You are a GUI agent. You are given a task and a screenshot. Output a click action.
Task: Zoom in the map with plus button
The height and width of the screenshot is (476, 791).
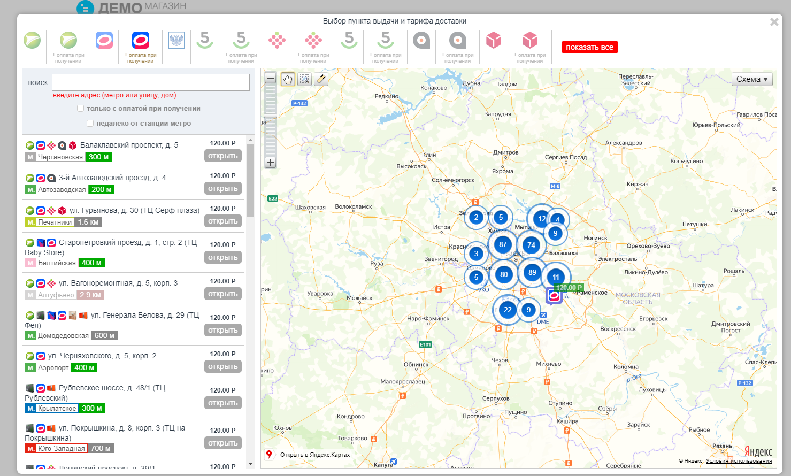point(271,162)
